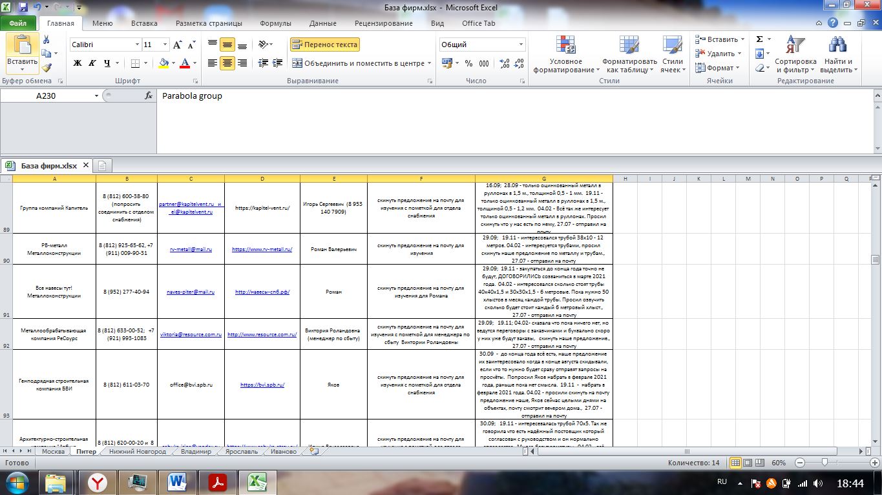This screenshot has width=882, height=495.
Task: Switch to the Данные ribbon tab
Action: [322, 23]
